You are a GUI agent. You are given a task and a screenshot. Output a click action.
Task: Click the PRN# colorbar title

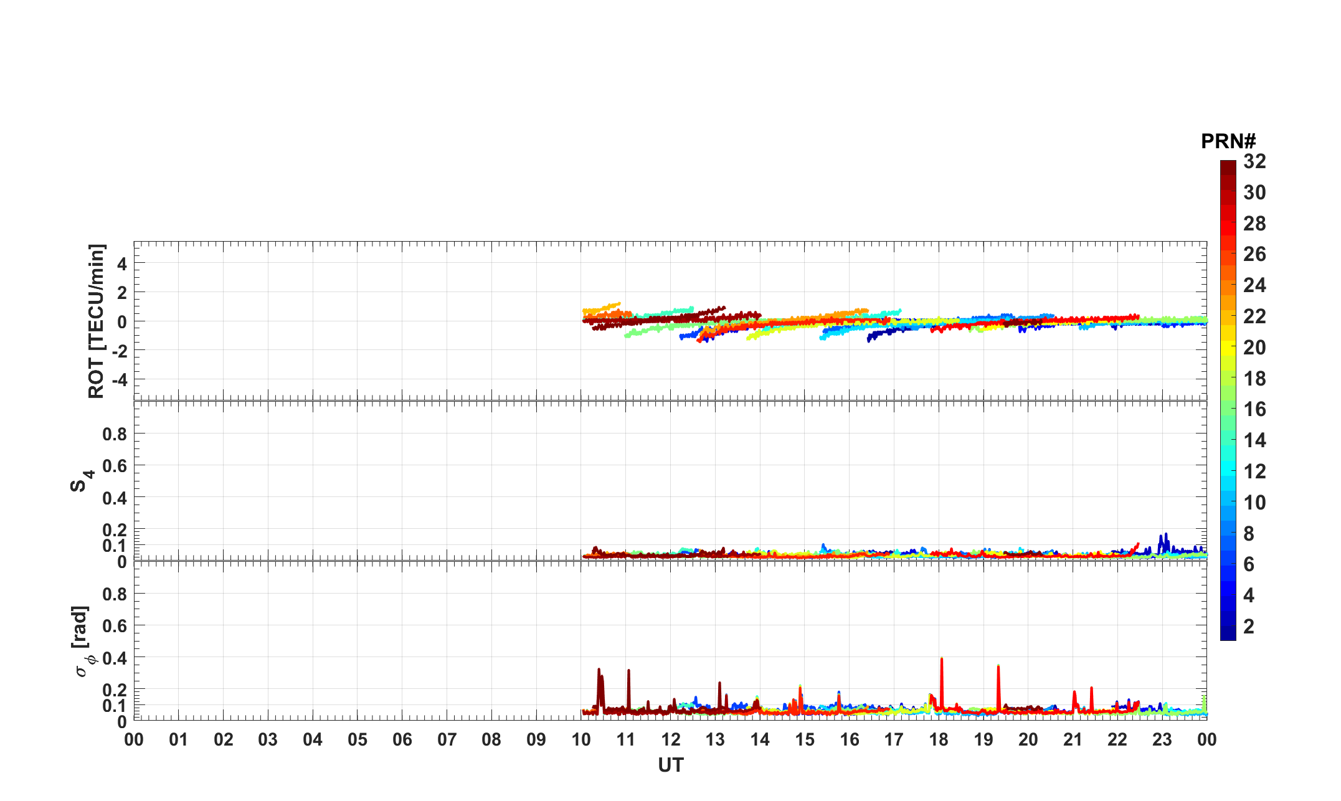1228,141
